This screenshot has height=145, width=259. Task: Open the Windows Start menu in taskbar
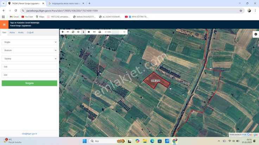[84, 141]
